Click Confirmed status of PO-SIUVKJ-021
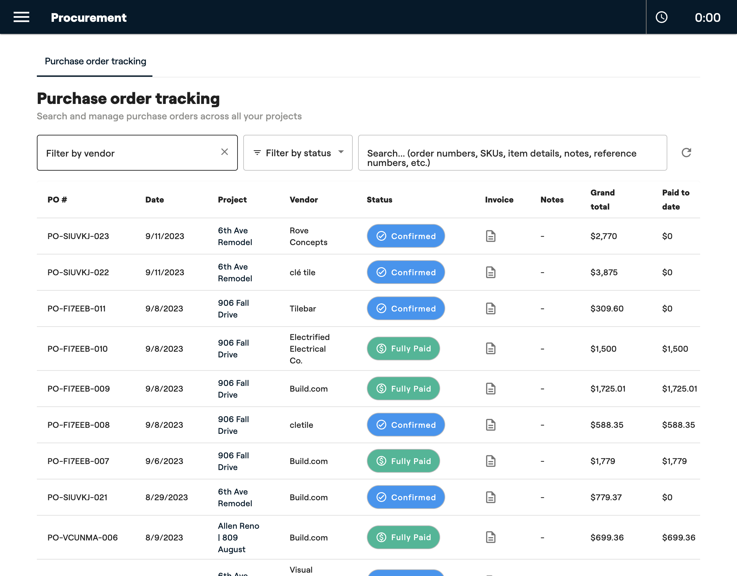 tap(406, 497)
